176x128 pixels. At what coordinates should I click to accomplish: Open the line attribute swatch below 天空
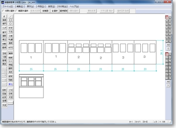(11, 103)
